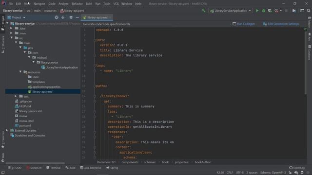This screenshot has height=175, width=312.
Task: Run LibraryServiceApplication with green play icon
Action: 257,11
